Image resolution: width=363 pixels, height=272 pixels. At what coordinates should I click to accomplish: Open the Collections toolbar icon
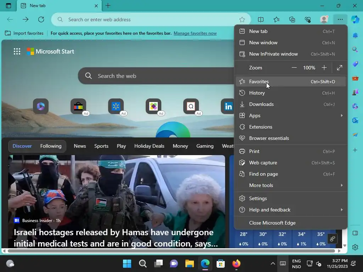292,20
